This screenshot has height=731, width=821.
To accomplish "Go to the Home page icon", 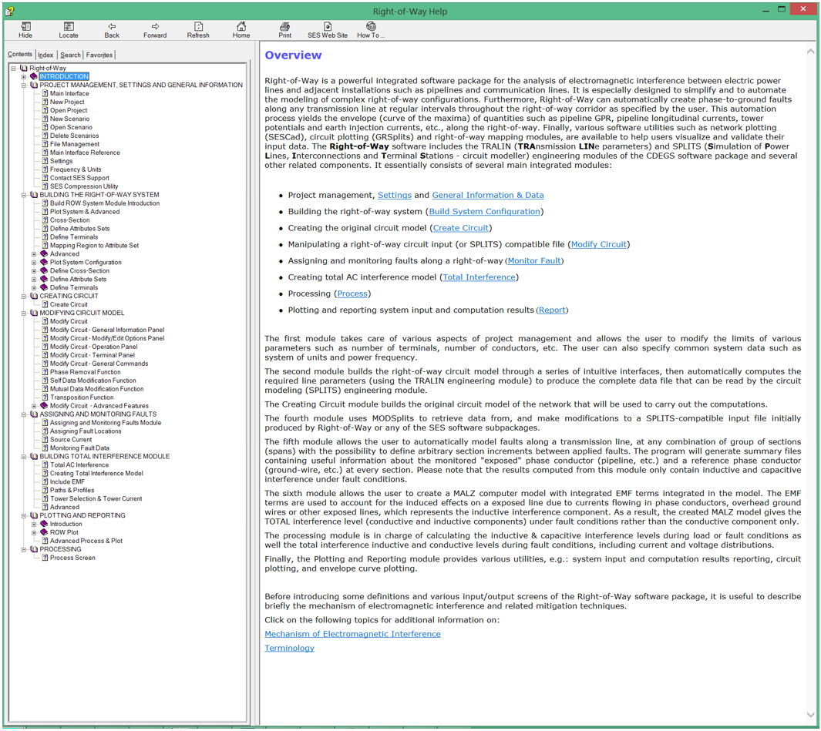I will pos(241,30).
